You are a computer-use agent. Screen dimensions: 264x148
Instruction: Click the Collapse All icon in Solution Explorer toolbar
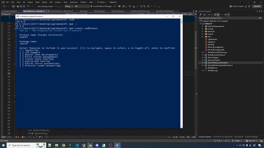[215, 15]
